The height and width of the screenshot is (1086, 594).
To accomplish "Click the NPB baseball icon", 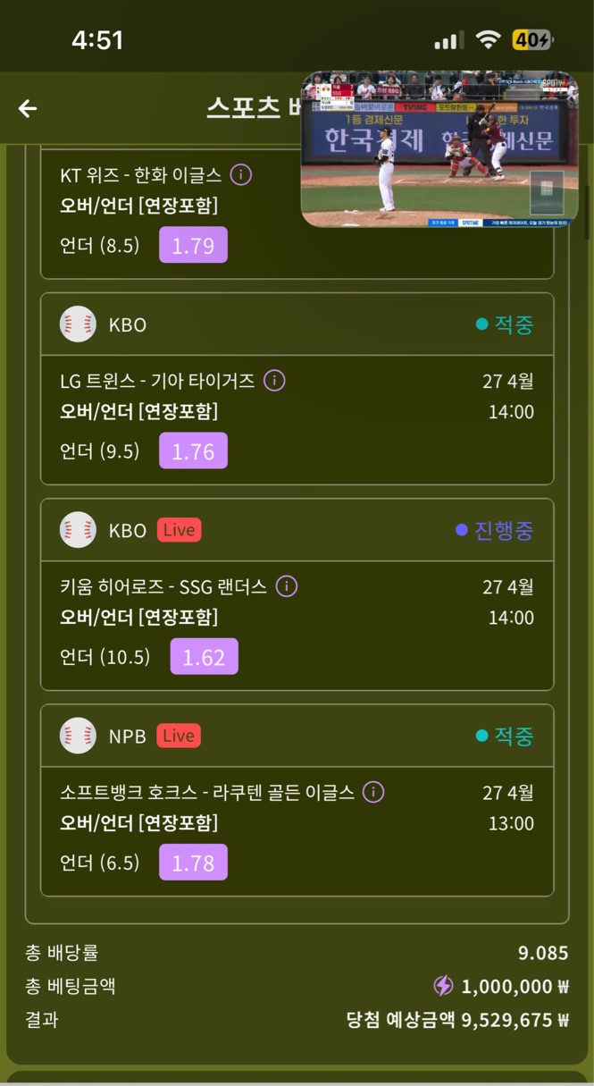I will point(79,736).
